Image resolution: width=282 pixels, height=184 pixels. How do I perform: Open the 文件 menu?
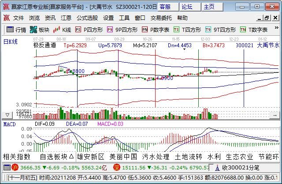(19, 18)
